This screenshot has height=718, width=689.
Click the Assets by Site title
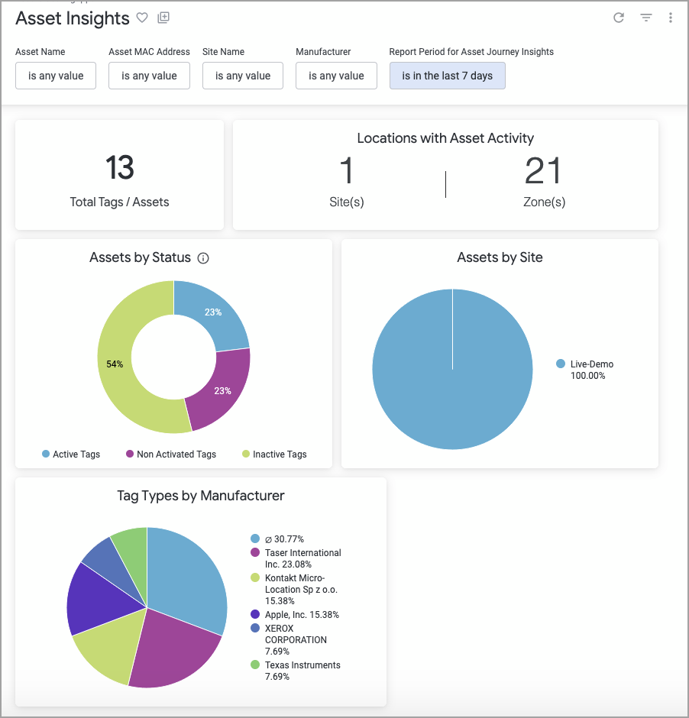(x=500, y=257)
